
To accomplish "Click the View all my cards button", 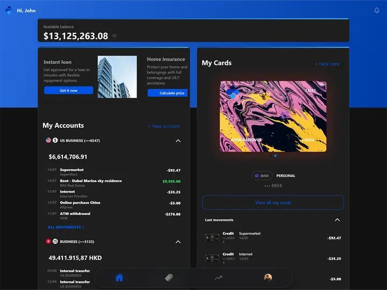I will click(273, 202).
